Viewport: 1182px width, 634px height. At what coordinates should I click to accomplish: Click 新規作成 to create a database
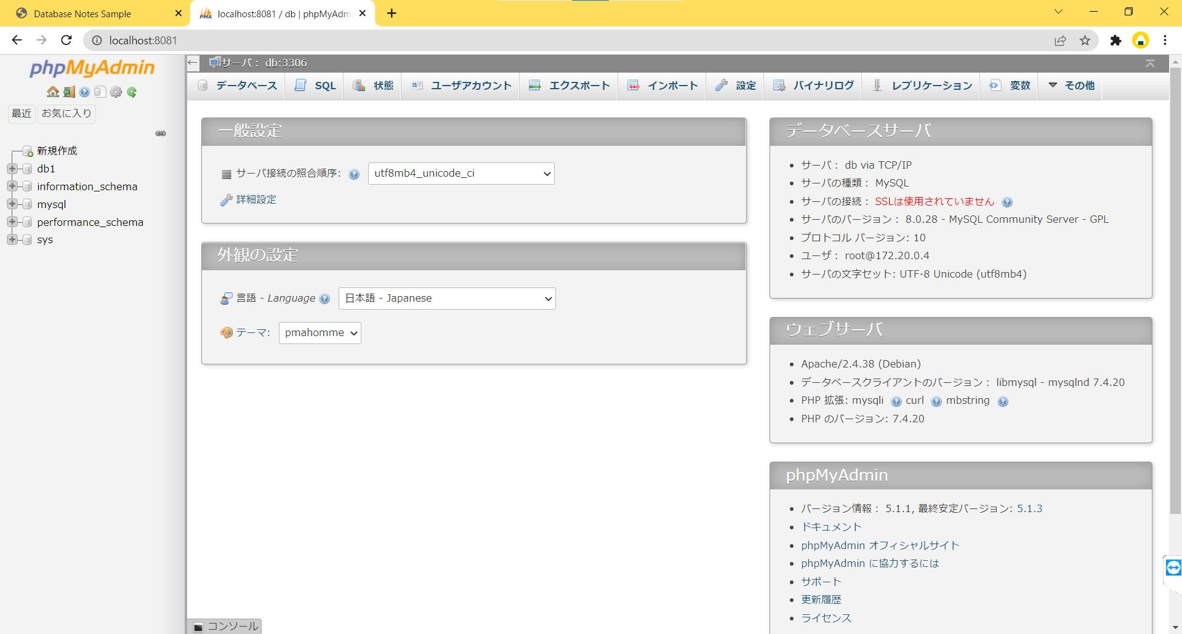(57, 151)
